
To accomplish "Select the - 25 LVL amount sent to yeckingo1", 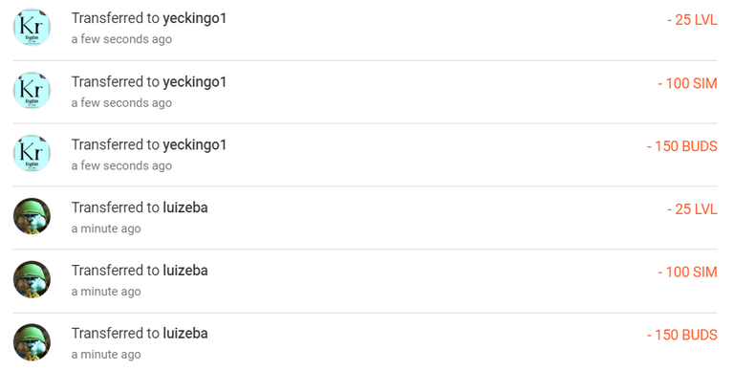I will tap(692, 20).
